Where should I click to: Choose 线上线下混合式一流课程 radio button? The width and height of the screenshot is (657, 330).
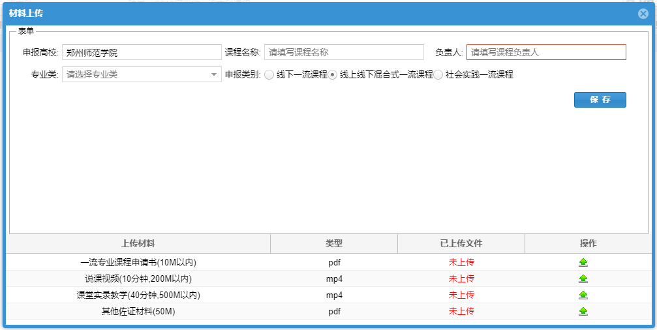click(x=333, y=75)
